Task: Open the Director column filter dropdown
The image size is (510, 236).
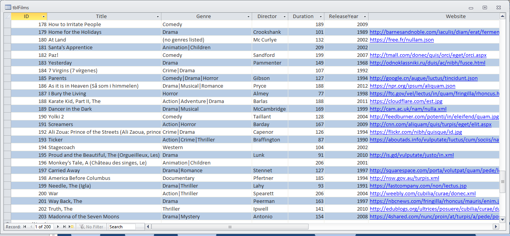Action: tap(284, 17)
